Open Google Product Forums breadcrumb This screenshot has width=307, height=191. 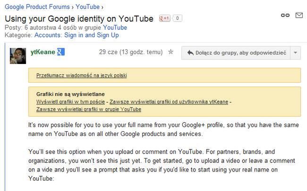coord(37,7)
